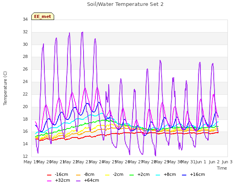Click the Jun 3 x-axis date label
The width and height of the screenshot is (251, 188).
(227, 162)
